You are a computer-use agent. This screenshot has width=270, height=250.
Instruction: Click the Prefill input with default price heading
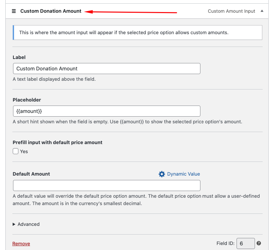(58, 142)
